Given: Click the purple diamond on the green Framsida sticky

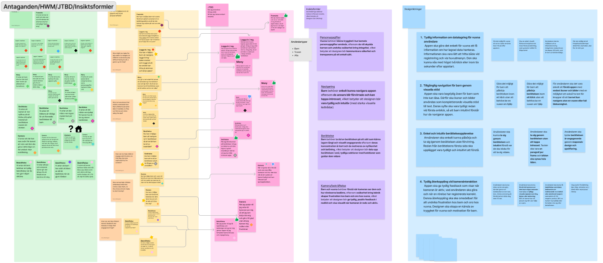Looking at the screenshot, I should click(48, 26).
